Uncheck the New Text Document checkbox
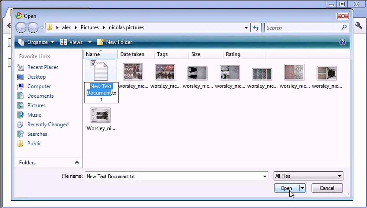Screen dimensions: 367x208 (x=93, y=63)
